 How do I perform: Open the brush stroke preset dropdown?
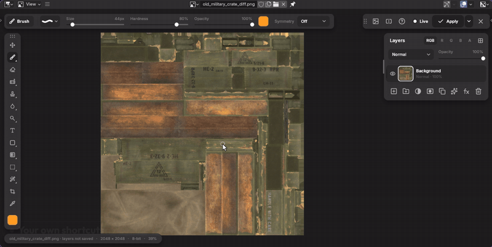(x=50, y=21)
